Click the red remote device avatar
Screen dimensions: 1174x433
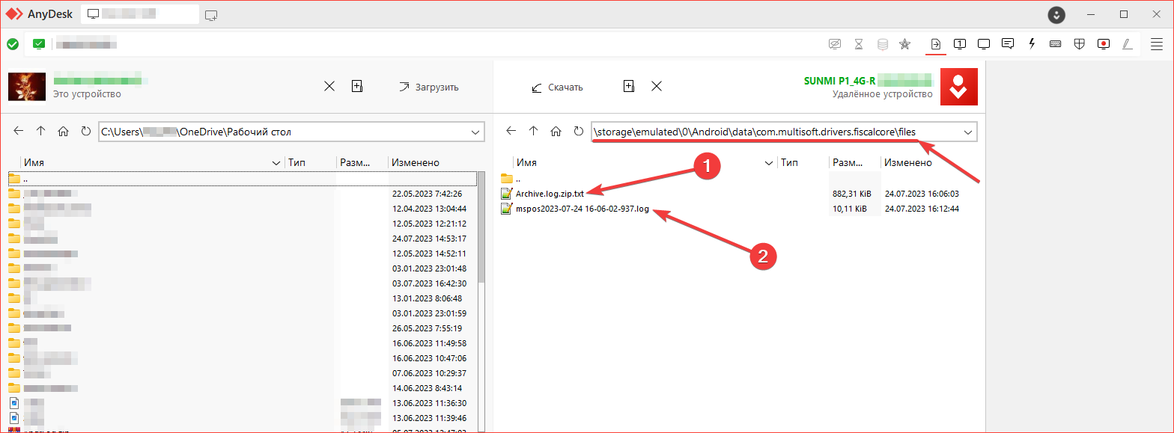tap(958, 87)
